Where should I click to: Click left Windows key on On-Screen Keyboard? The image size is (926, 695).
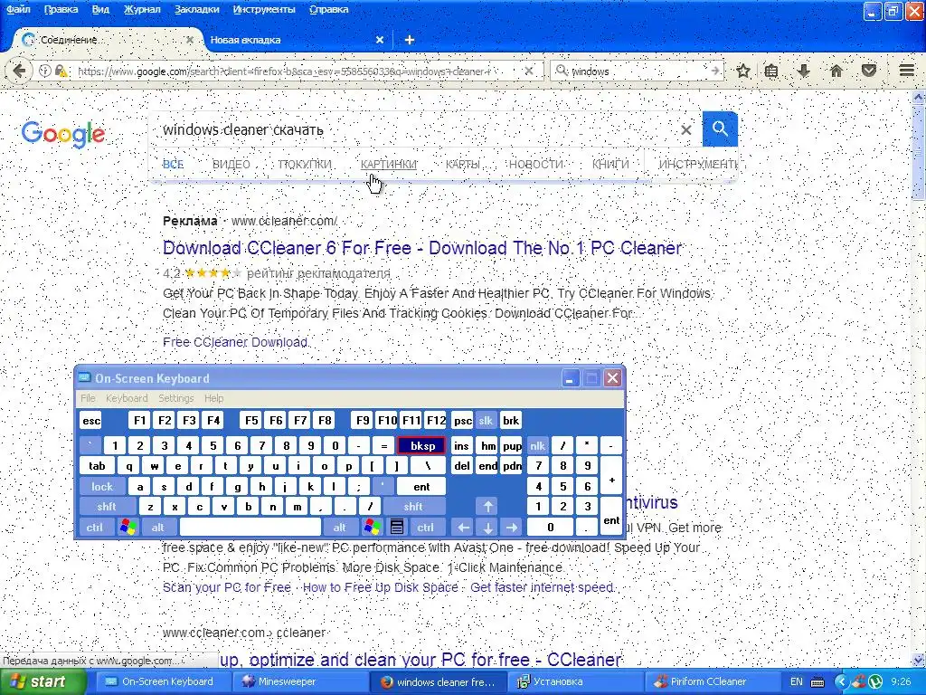pos(128,528)
